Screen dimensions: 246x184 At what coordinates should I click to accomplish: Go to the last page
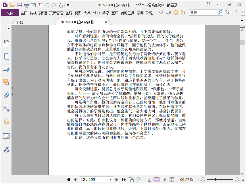(124, 179)
